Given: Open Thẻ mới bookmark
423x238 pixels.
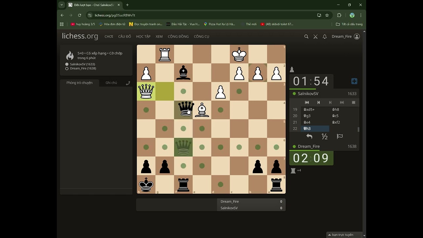Looking at the screenshot, I should (249, 24).
